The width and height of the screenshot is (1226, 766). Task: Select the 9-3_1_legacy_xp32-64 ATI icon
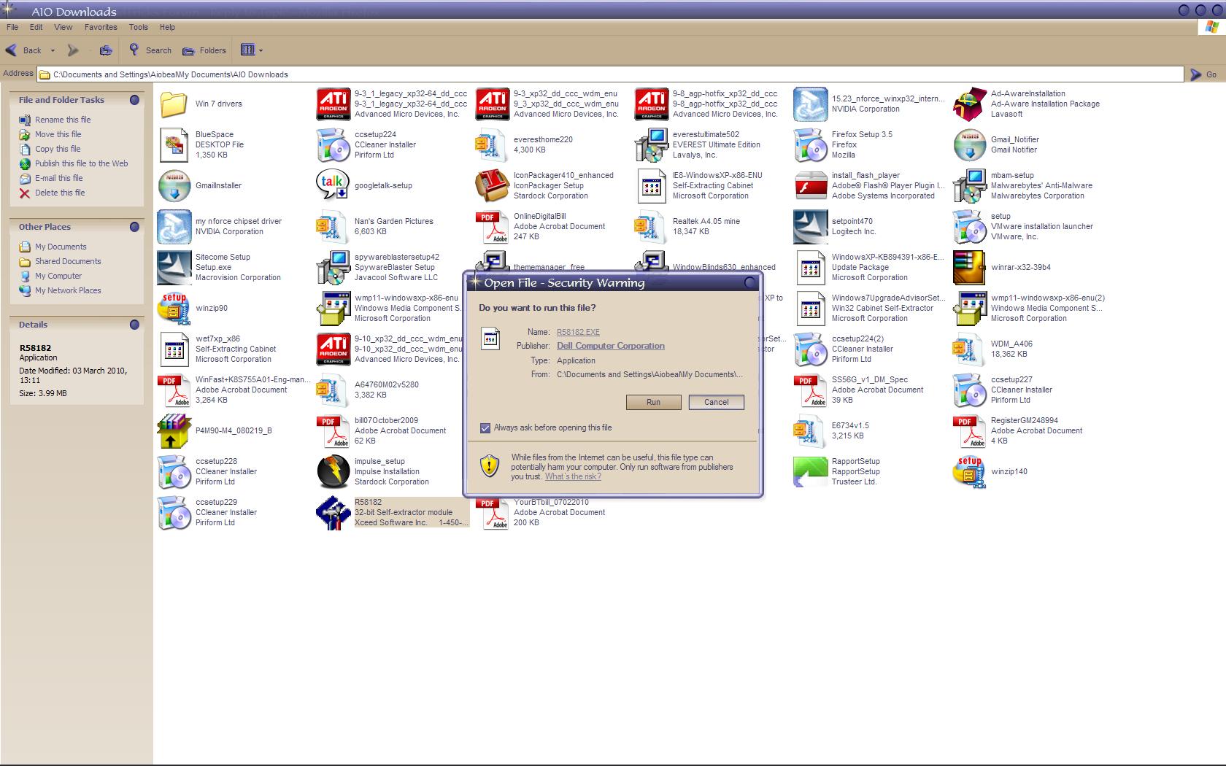tap(333, 104)
